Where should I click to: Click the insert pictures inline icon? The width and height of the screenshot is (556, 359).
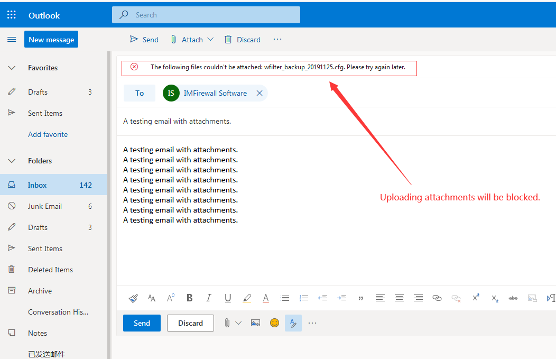[x=255, y=323]
